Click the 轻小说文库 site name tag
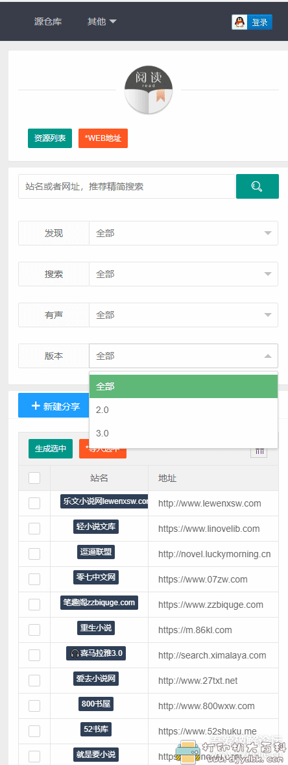288x765 pixels. tap(97, 527)
